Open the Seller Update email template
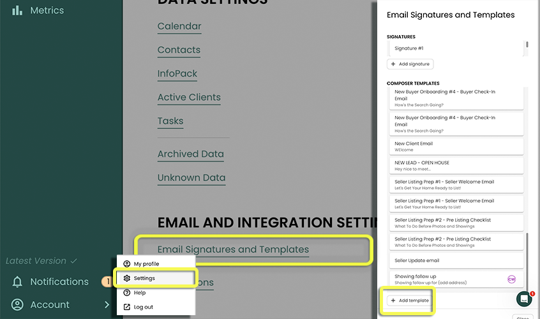 click(456, 260)
